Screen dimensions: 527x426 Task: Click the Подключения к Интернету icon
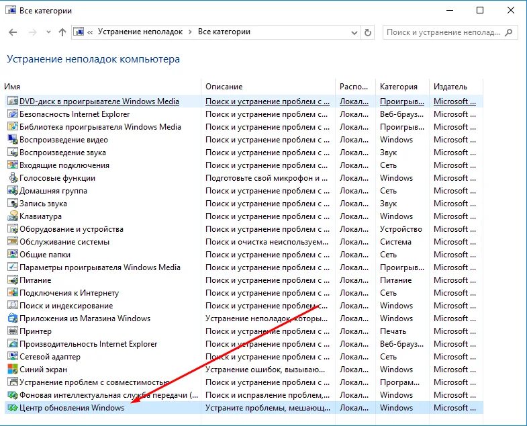click(x=13, y=293)
